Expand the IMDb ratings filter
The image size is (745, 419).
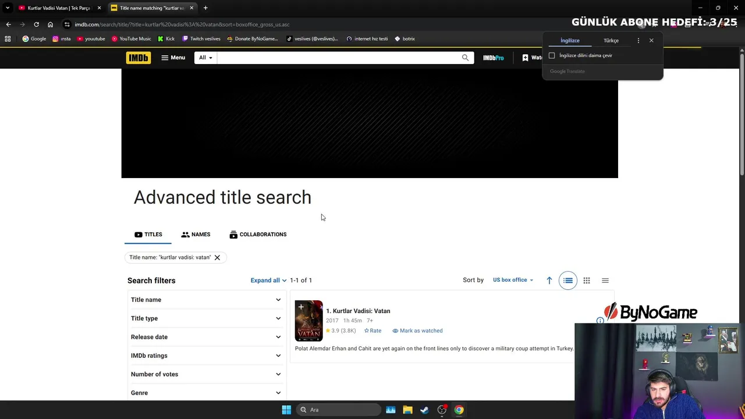[206, 356]
